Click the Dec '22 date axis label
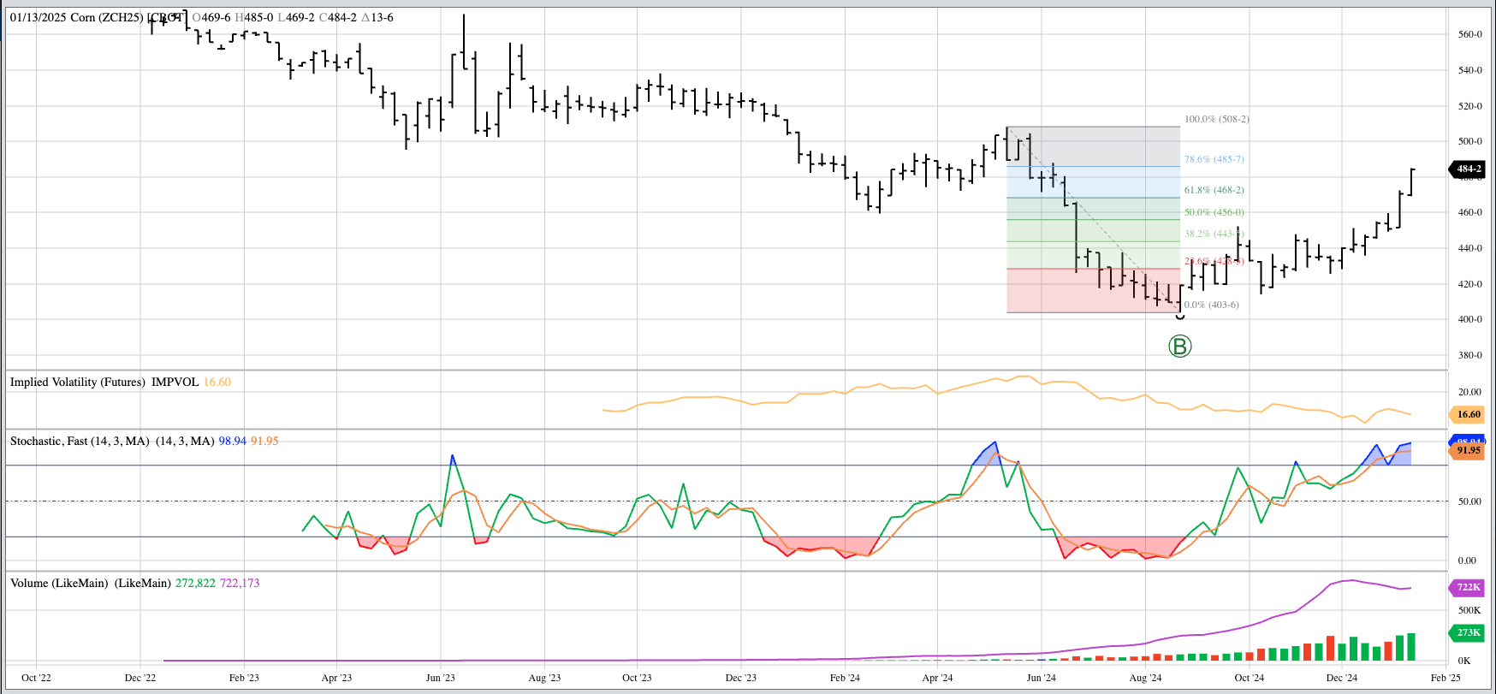This screenshot has height=694, width=1496. (x=140, y=678)
